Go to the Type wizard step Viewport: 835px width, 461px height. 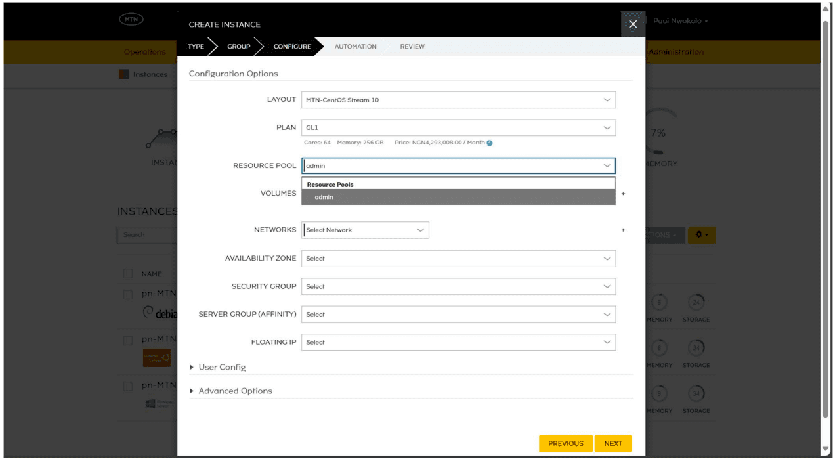(x=196, y=47)
